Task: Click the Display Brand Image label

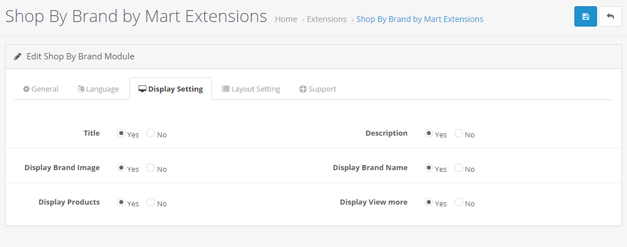Action: [62, 167]
